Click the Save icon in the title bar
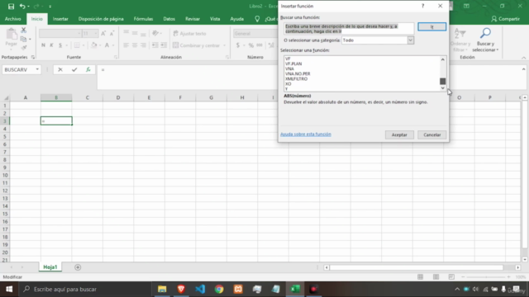The height and width of the screenshot is (297, 529). click(x=11, y=7)
